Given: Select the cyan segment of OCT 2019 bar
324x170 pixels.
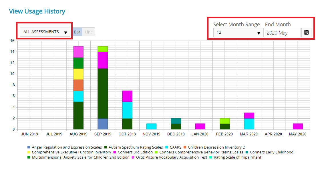Looking at the screenshot, I should tap(127, 110).
